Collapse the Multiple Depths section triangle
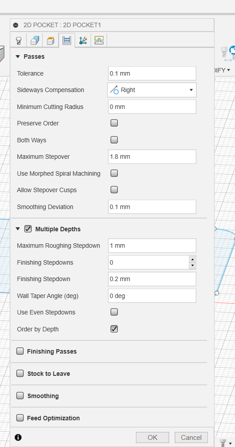The image size is (235, 447). coord(18,229)
